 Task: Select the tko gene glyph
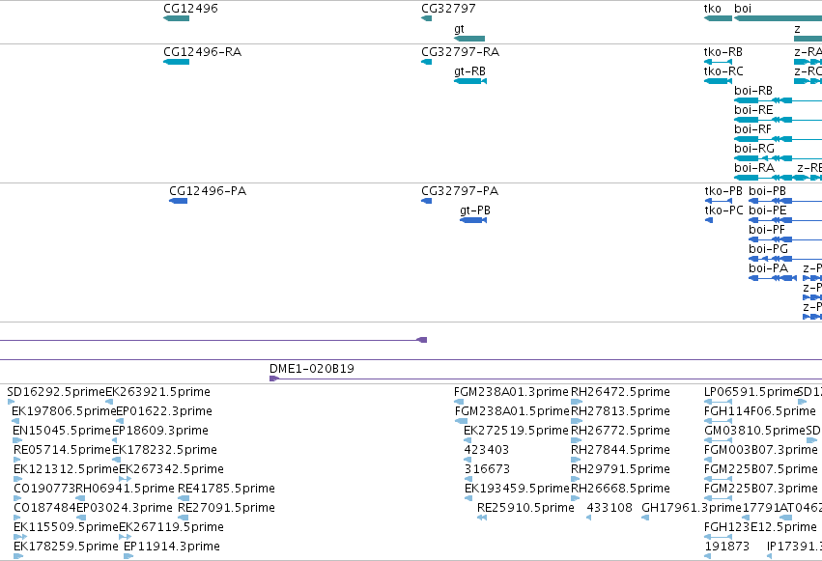tap(718, 18)
